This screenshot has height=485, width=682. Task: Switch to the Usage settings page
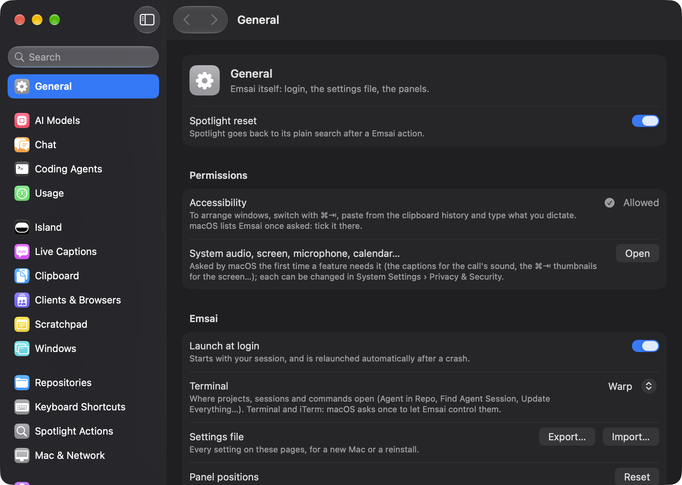[x=83, y=193]
